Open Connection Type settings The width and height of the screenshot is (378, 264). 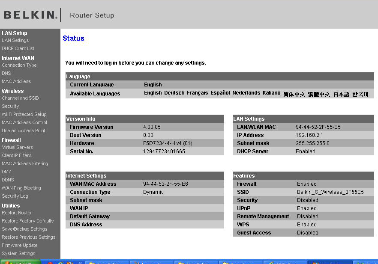coord(19,65)
